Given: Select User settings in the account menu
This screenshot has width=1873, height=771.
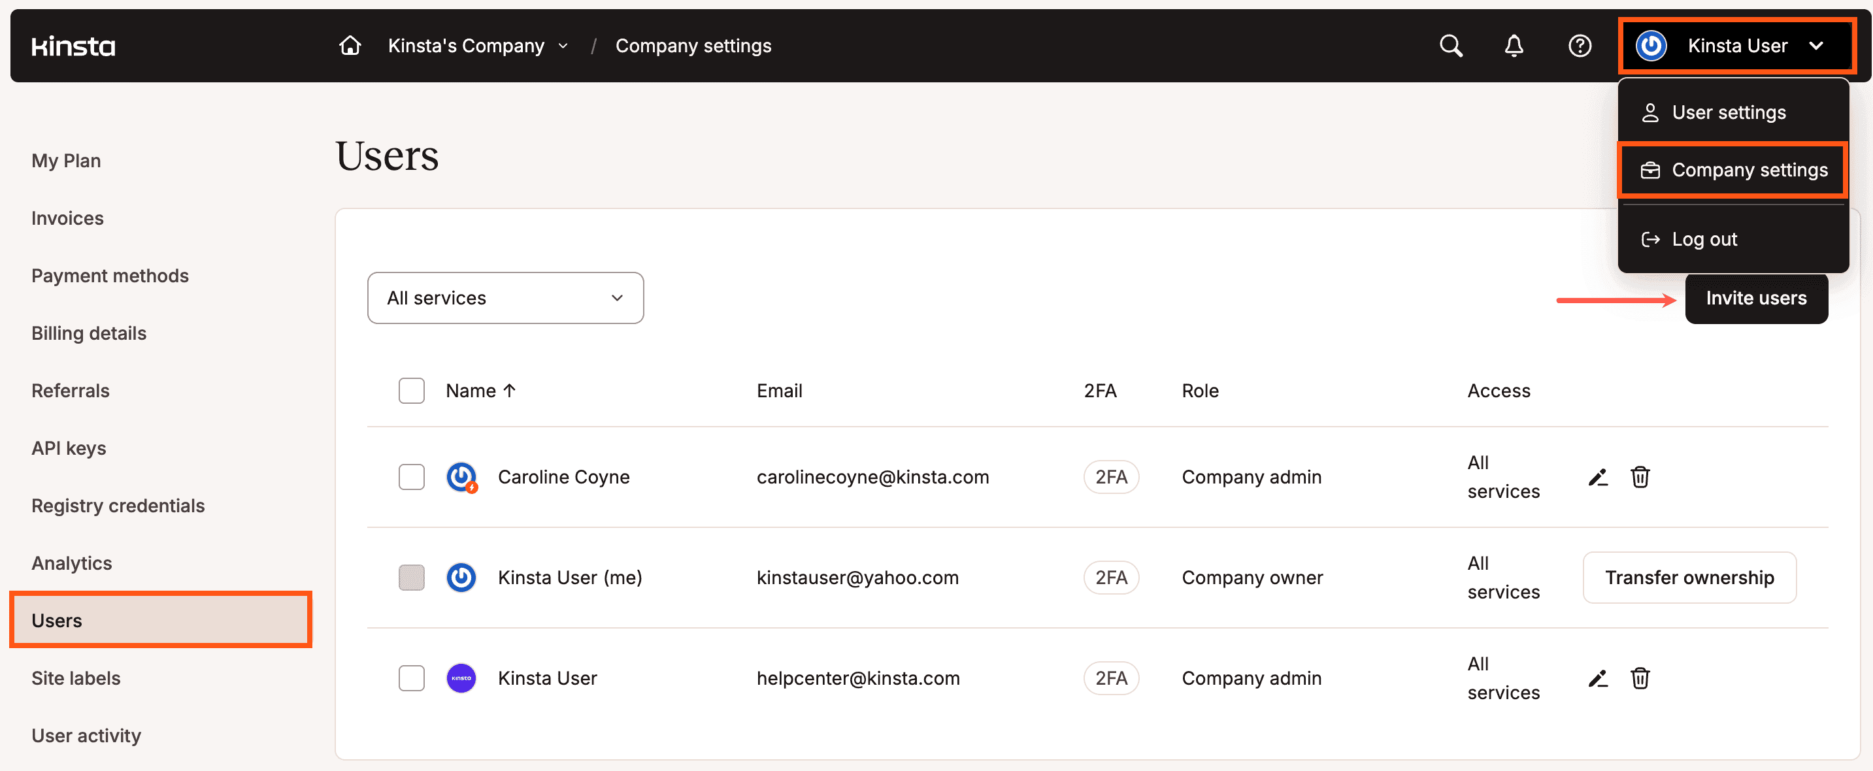Looking at the screenshot, I should click(x=1729, y=112).
